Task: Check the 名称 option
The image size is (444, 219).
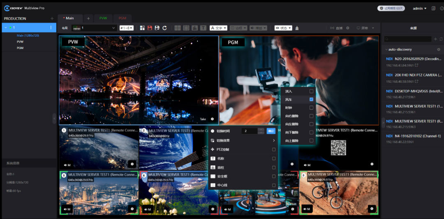Action: click(x=274, y=159)
